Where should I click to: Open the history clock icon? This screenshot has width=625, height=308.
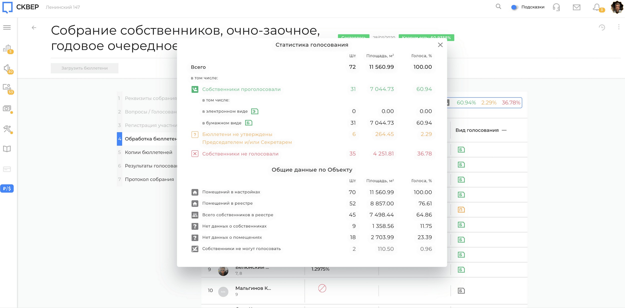[602, 27]
